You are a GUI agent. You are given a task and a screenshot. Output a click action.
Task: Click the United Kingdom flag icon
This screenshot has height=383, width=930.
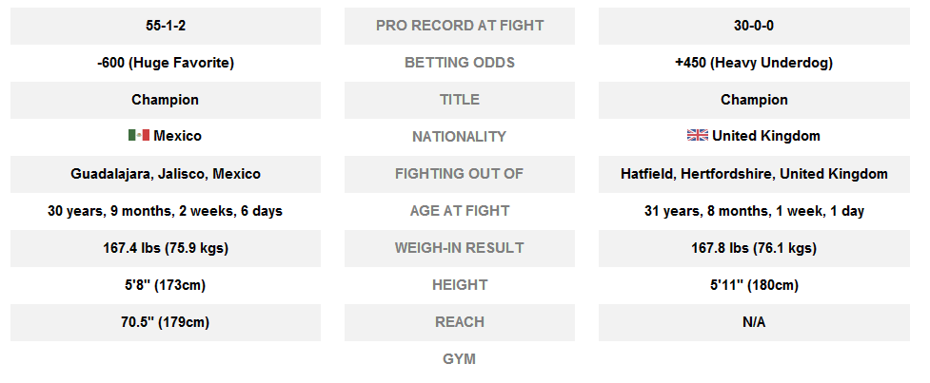[698, 136]
